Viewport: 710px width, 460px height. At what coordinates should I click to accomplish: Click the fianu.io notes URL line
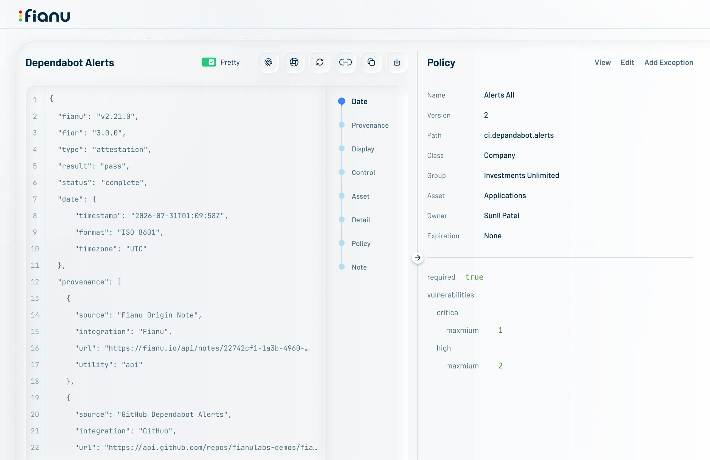(192, 348)
